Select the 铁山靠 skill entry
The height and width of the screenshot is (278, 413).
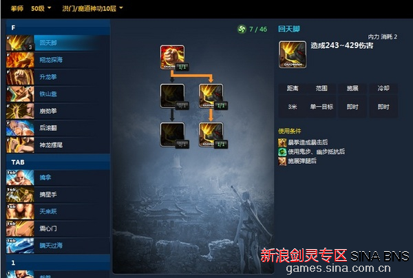pos(58,94)
